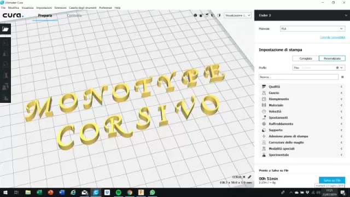Expand Correzioni delle maglie category

click(302, 142)
